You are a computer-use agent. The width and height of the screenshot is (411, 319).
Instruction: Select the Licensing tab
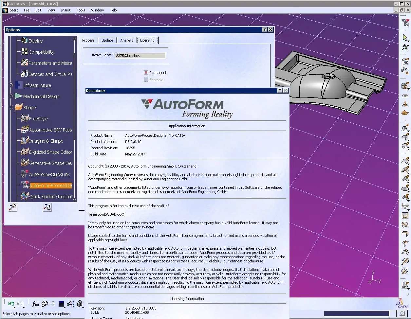147,40
